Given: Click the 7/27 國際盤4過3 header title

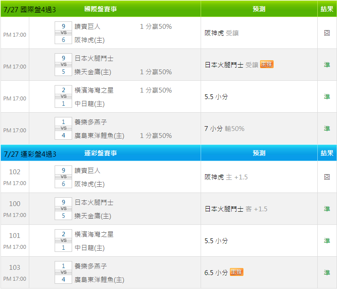Looking at the screenshot, I should coord(30,10).
